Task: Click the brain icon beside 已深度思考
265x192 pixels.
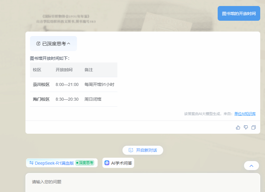Action: pyautogui.click(x=38, y=44)
